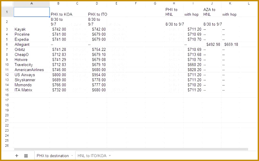Screen dimensions: 259x161
Task: Click the '8/30 to 9/7' date under AZA to HNL
Action: (x=213, y=24)
